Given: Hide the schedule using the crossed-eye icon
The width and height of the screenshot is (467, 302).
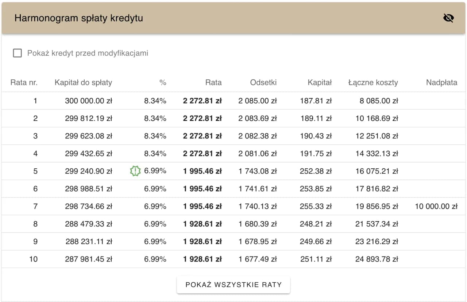Looking at the screenshot, I should [448, 17].
